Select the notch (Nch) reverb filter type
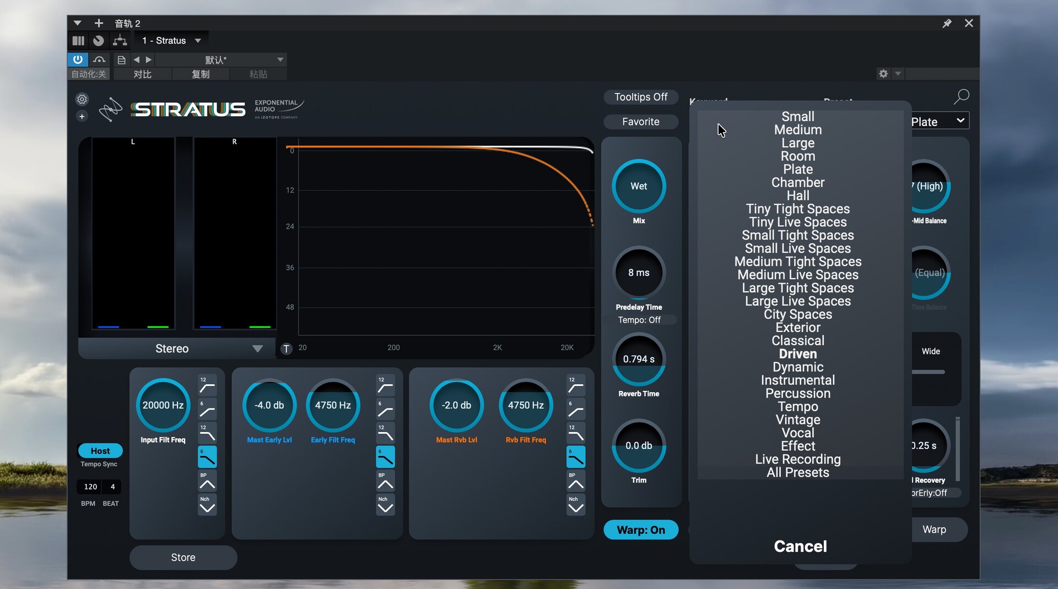 pyautogui.click(x=575, y=505)
